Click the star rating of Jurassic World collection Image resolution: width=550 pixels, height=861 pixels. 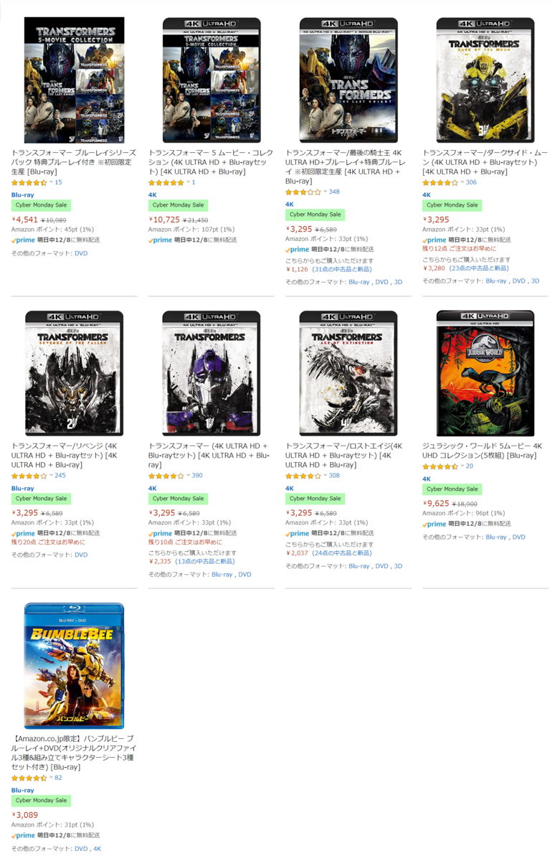(x=440, y=466)
